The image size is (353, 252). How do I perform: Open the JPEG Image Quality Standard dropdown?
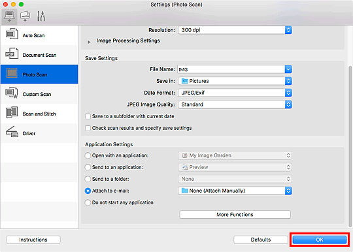(x=235, y=104)
